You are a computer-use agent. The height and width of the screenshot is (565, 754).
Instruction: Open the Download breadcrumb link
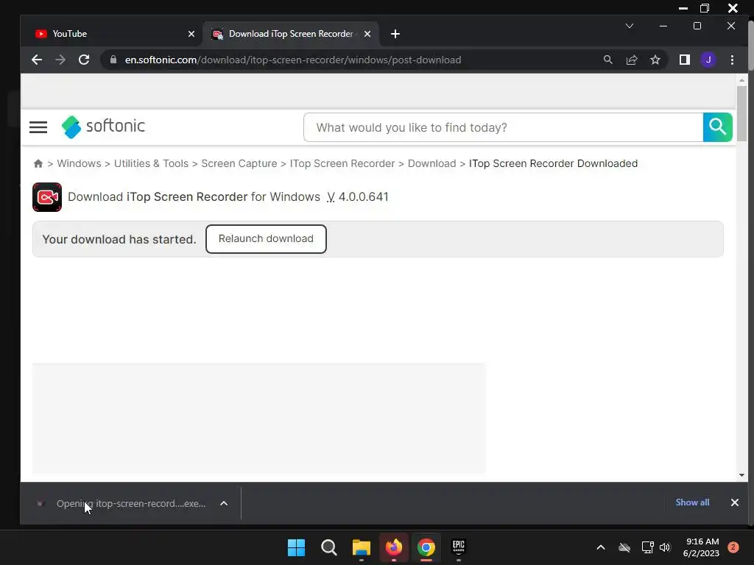(431, 163)
